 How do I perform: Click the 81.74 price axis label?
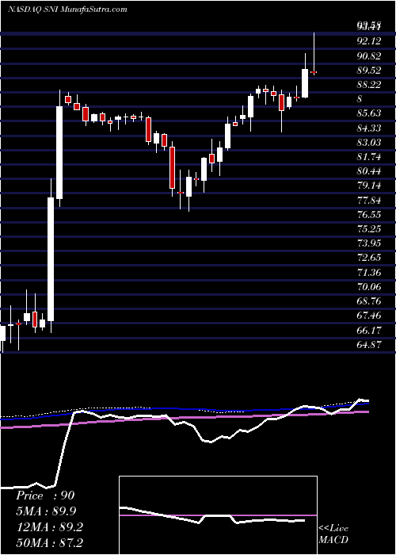pos(369,156)
